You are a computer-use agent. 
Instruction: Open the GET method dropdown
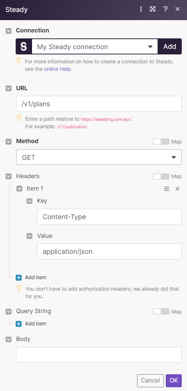(x=99, y=157)
